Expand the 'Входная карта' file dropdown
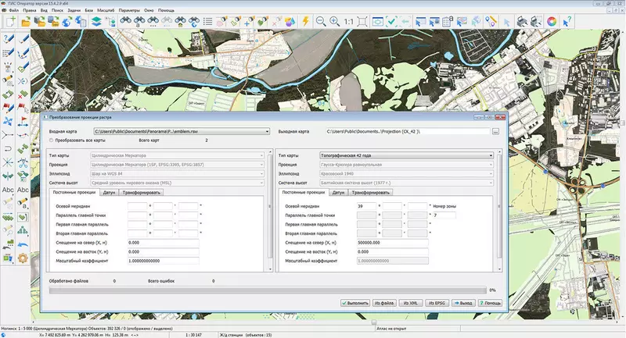The width and height of the screenshot is (626, 338). click(266, 132)
